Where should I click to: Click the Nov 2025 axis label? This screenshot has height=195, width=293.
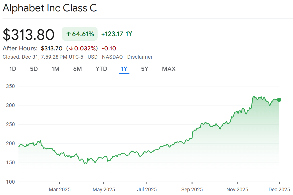[x=237, y=190]
